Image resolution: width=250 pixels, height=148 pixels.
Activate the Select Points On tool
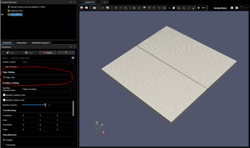tap(139, 8)
